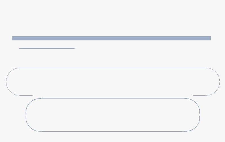Click the upper box's bottom-right border segment

coord(200,95)
